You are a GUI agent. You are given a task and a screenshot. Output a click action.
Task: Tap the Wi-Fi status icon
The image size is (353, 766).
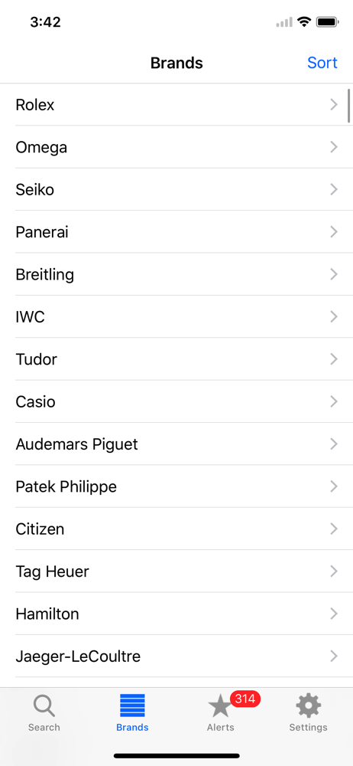[x=304, y=21]
